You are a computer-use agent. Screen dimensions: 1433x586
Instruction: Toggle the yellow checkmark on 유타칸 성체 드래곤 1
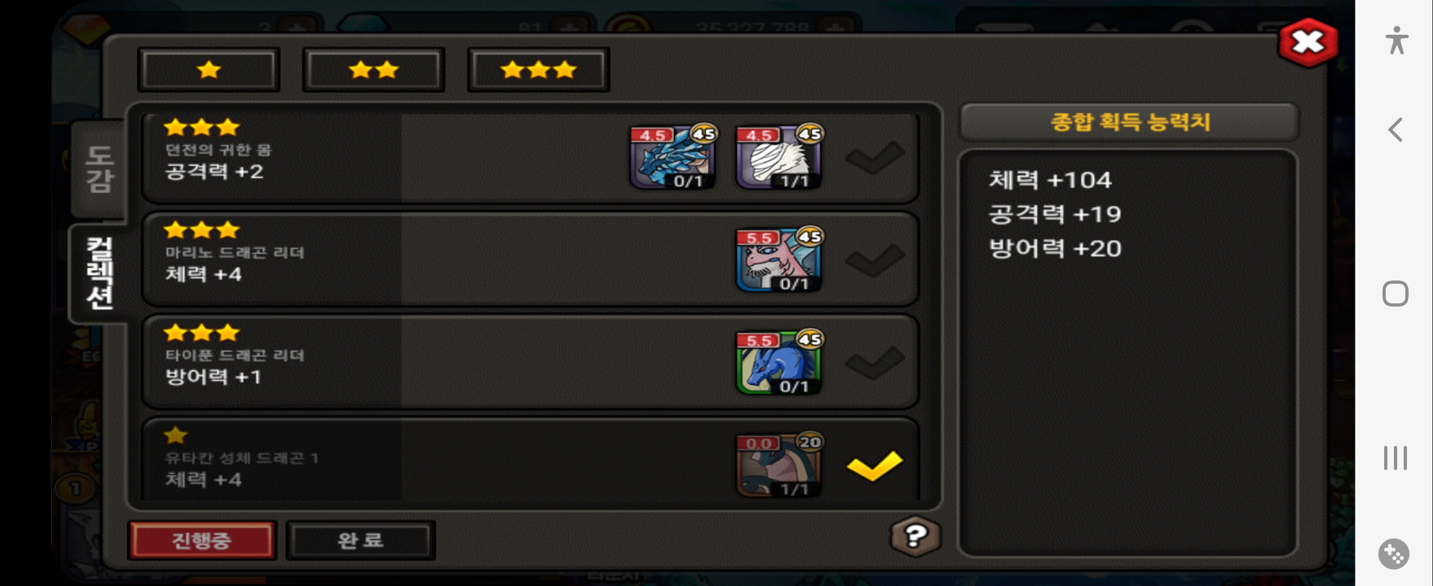(875, 466)
